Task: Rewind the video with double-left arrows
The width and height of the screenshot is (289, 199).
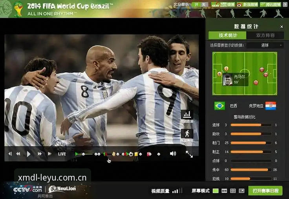Action: click(18, 154)
